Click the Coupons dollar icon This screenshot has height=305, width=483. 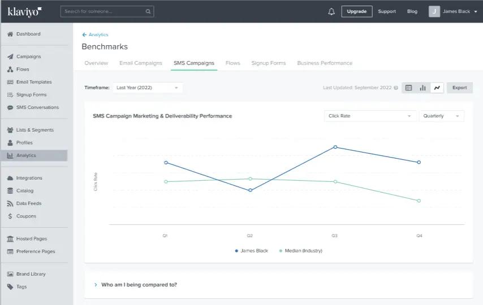[10, 216]
